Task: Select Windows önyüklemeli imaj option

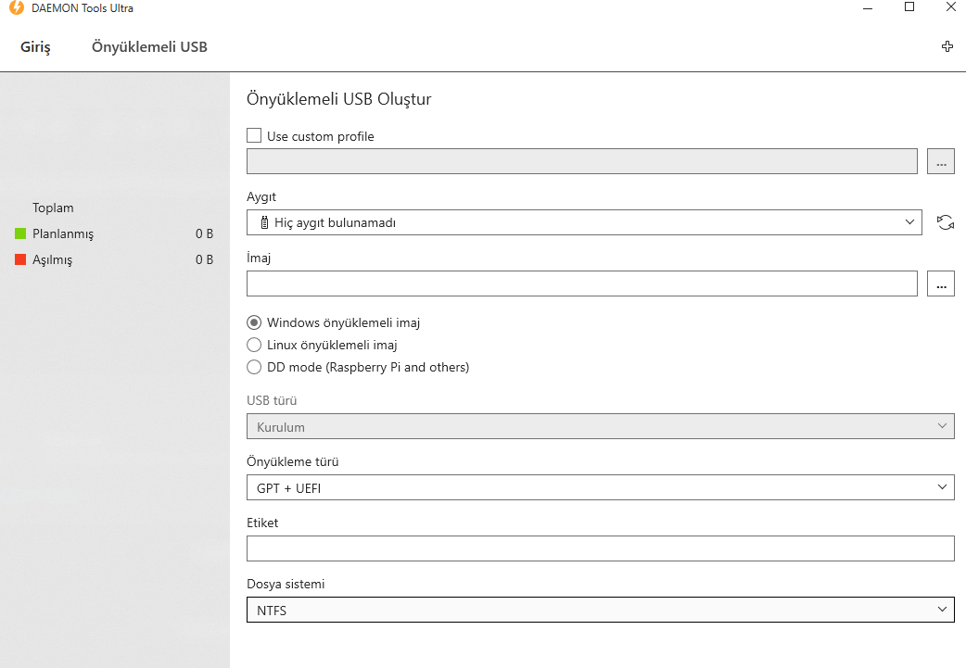Action: (254, 323)
